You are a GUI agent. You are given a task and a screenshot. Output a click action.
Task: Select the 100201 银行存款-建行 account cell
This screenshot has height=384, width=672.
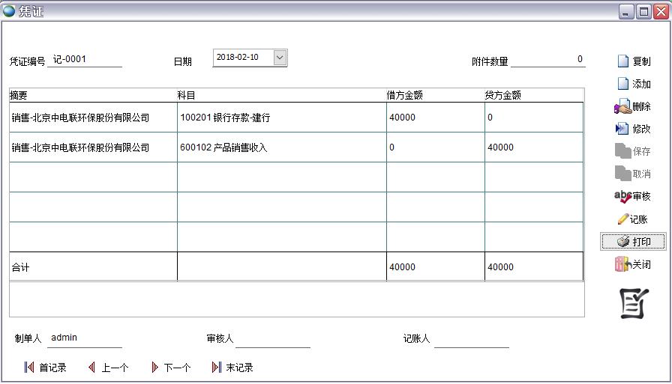point(281,118)
